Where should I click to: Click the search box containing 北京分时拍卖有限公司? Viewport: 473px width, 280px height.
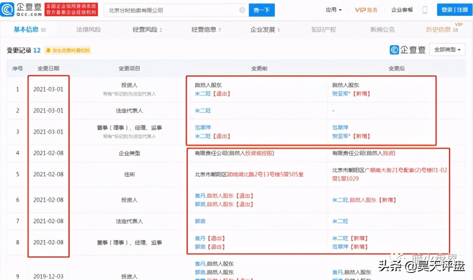click(x=176, y=10)
